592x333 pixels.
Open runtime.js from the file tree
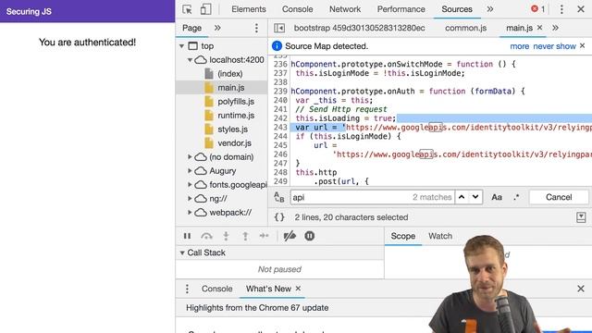click(x=236, y=116)
